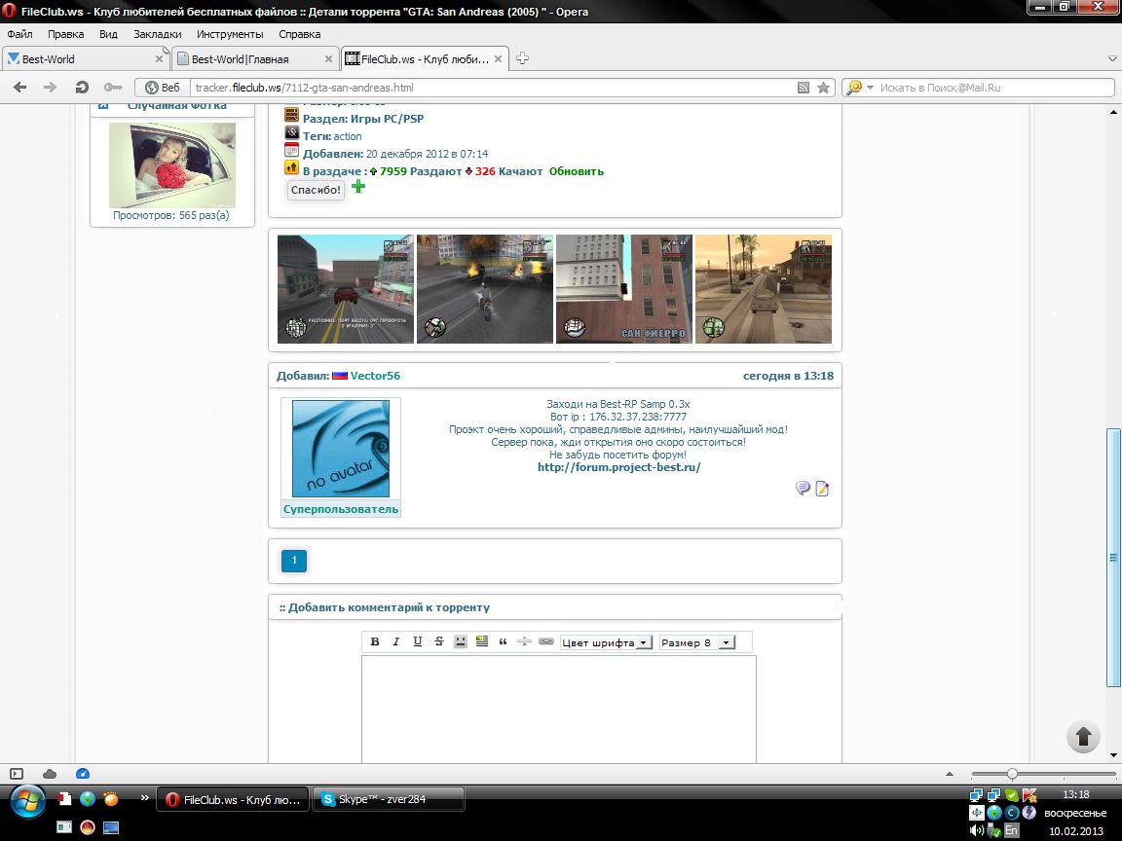The width and height of the screenshot is (1122, 841).
Task: Insert a hyperlink via chain icon
Action: [x=546, y=641]
